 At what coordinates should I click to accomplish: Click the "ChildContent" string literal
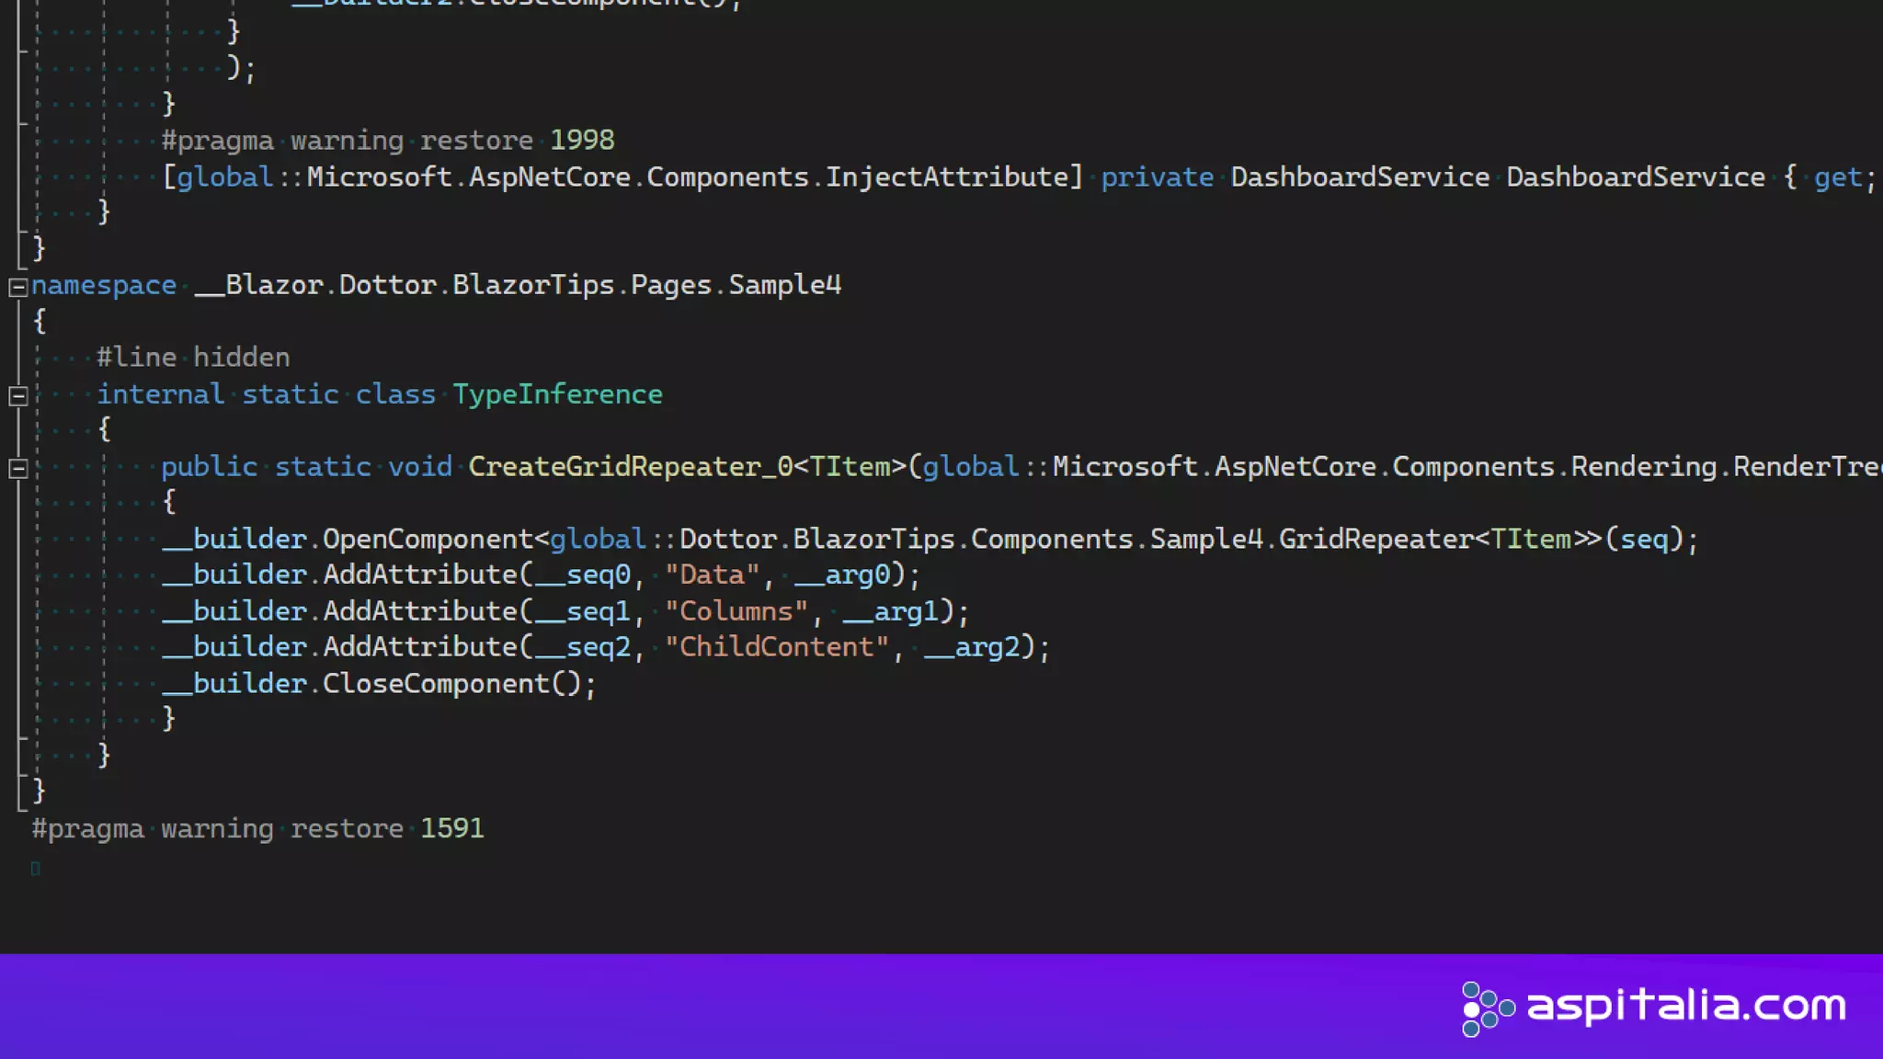point(777,647)
